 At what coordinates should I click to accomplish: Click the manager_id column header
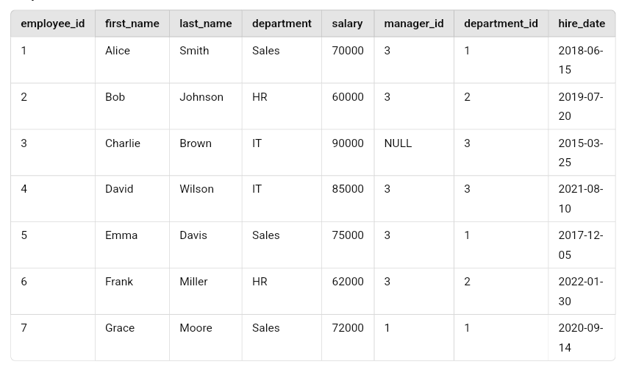point(413,24)
